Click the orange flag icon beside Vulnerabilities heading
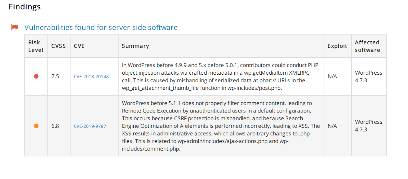Screen dimensions: 408x179 (x=15, y=27)
